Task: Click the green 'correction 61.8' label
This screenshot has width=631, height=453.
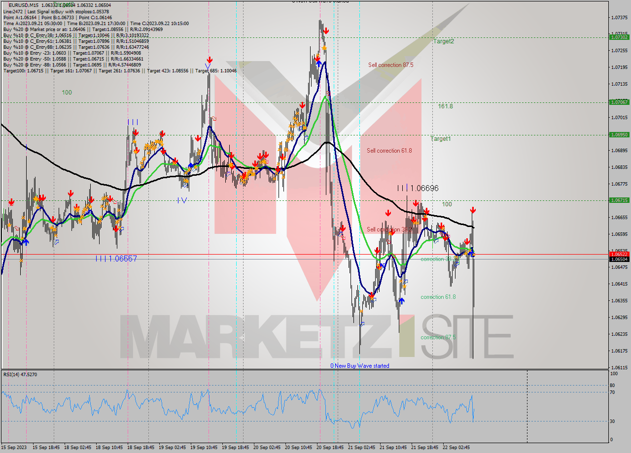Action: pyautogui.click(x=438, y=297)
